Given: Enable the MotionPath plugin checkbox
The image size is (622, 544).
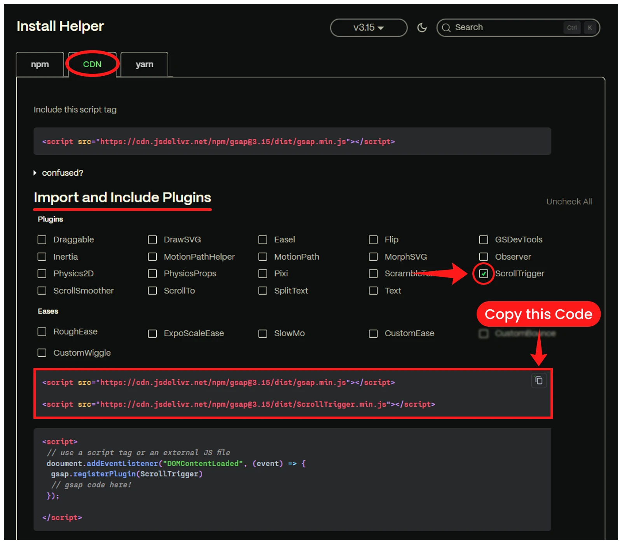Looking at the screenshot, I should coord(263,257).
